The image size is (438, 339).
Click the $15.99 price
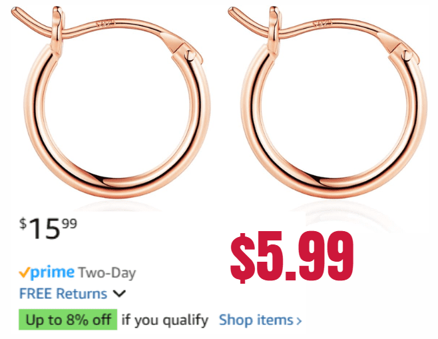tap(48, 228)
